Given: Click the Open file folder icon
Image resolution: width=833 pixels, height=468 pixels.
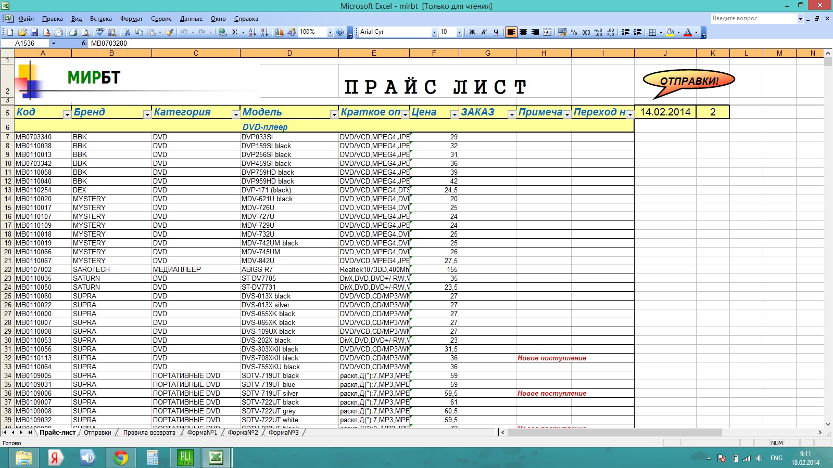Looking at the screenshot, I should click(x=22, y=32).
